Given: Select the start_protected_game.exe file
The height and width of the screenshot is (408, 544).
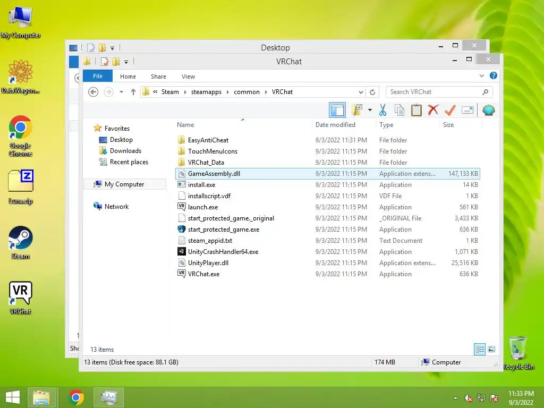Looking at the screenshot, I should point(224,229).
